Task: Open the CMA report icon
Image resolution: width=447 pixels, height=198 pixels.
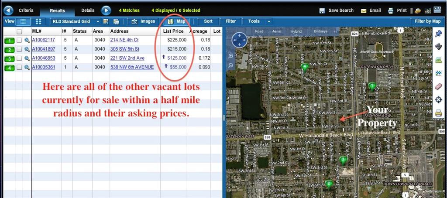Action: (437, 10)
